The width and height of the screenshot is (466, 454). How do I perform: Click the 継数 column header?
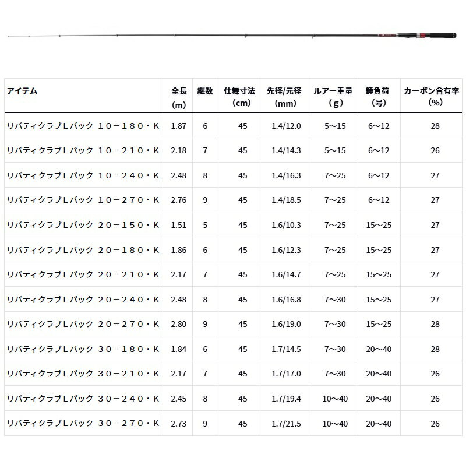205,91
